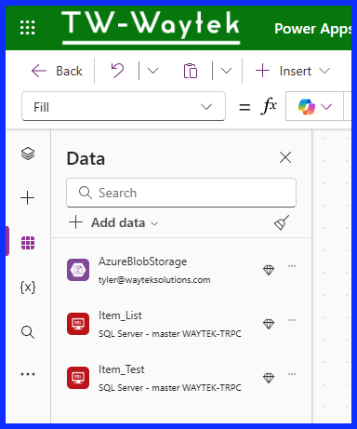Click the Item_Test SQL icon
Screen dimensions: 357x429
point(78,378)
